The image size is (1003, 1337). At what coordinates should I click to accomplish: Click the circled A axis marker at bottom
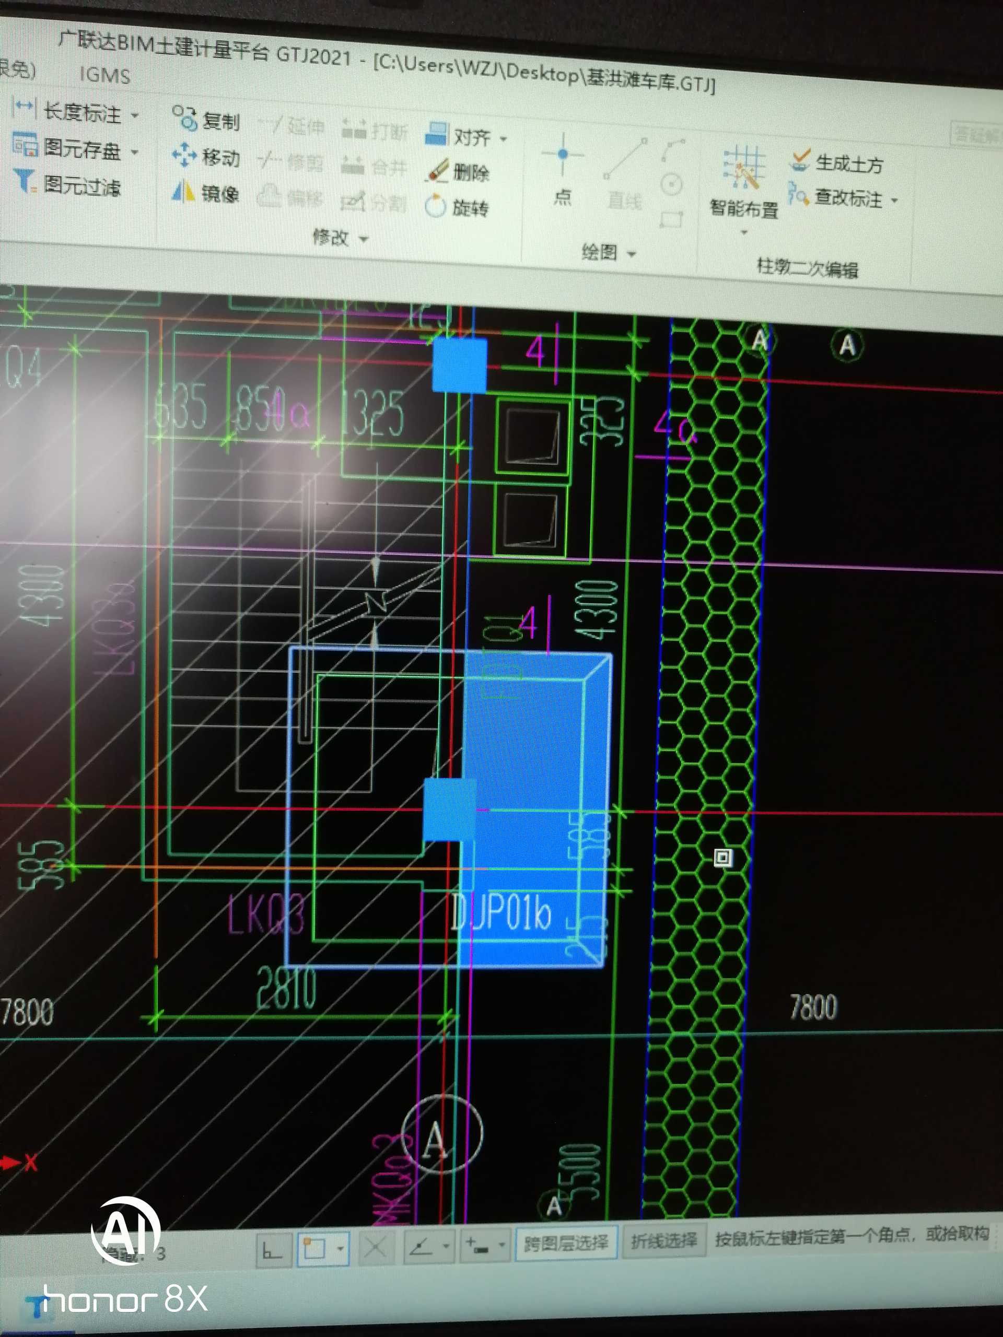coord(441,1134)
